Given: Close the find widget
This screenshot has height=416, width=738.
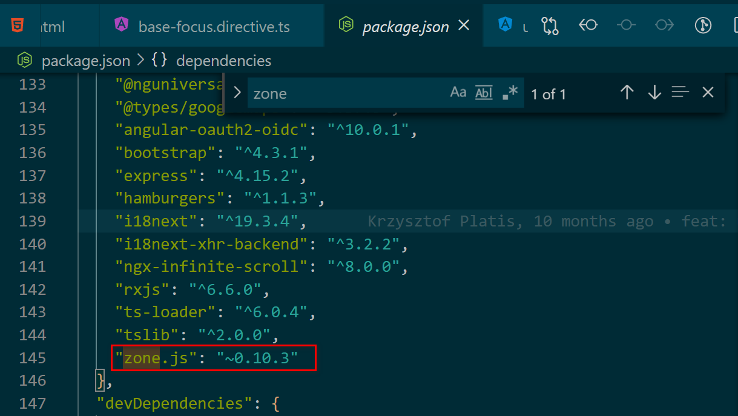Looking at the screenshot, I should coord(708,93).
